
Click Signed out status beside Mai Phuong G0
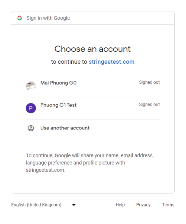coord(149,82)
